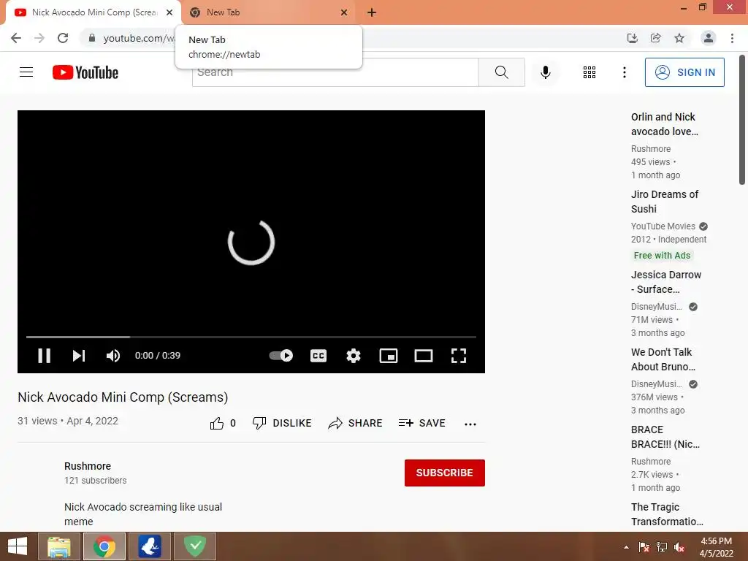
Task: Open the Windows Start menu
Action: point(18,546)
